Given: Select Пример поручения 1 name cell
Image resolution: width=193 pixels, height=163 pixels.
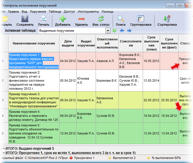Looking at the screenshot, I should point(34,61).
